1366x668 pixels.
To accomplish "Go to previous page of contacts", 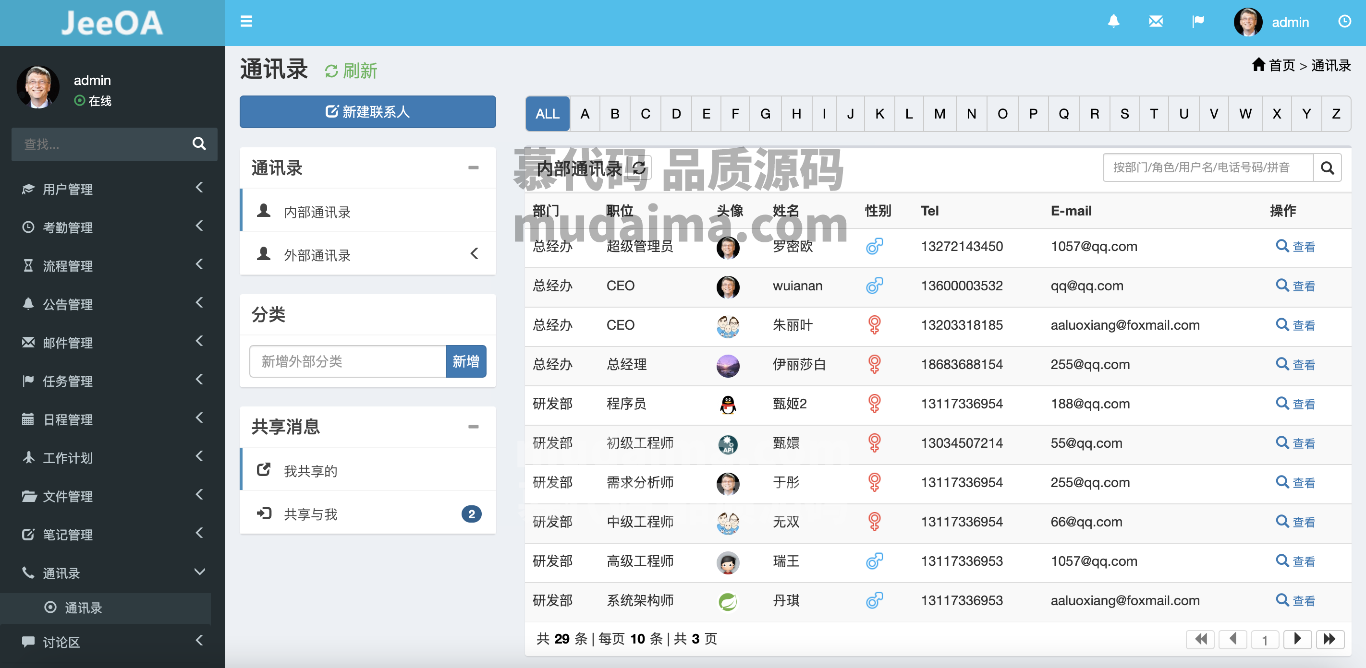I will pyautogui.click(x=1233, y=639).
